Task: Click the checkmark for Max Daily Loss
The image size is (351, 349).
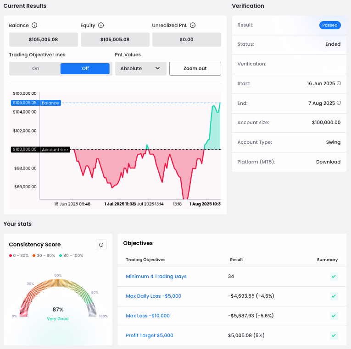Action: pyautogui.click(x=334, y=296)
